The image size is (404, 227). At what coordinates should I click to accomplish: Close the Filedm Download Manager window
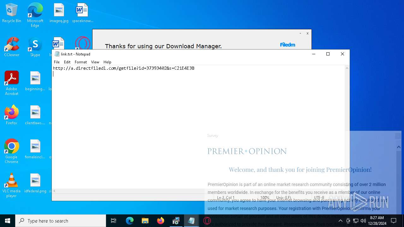[307, 33]
